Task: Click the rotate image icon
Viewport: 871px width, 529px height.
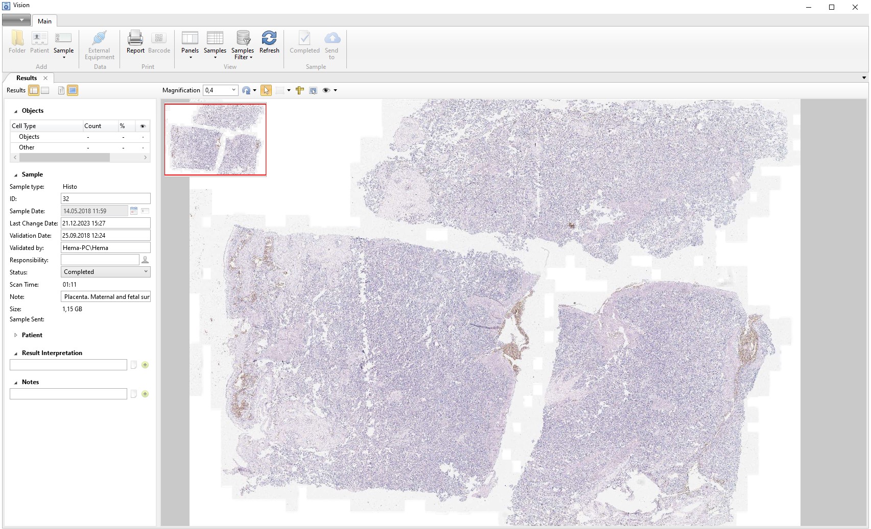Action: point(246,90)
